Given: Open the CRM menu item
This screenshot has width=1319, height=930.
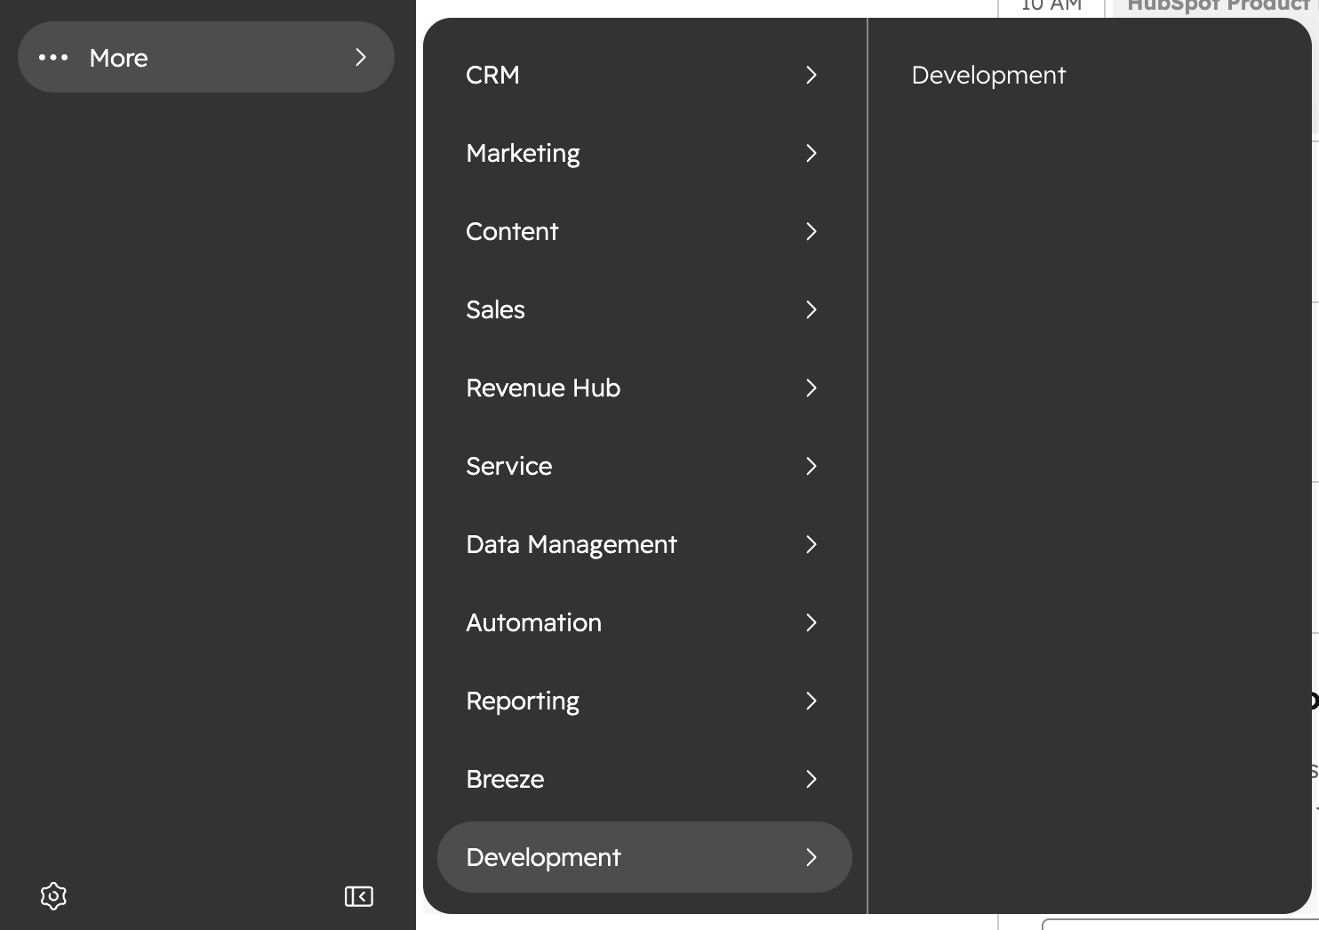Looking at the screenshot, I should click(644, 75).
